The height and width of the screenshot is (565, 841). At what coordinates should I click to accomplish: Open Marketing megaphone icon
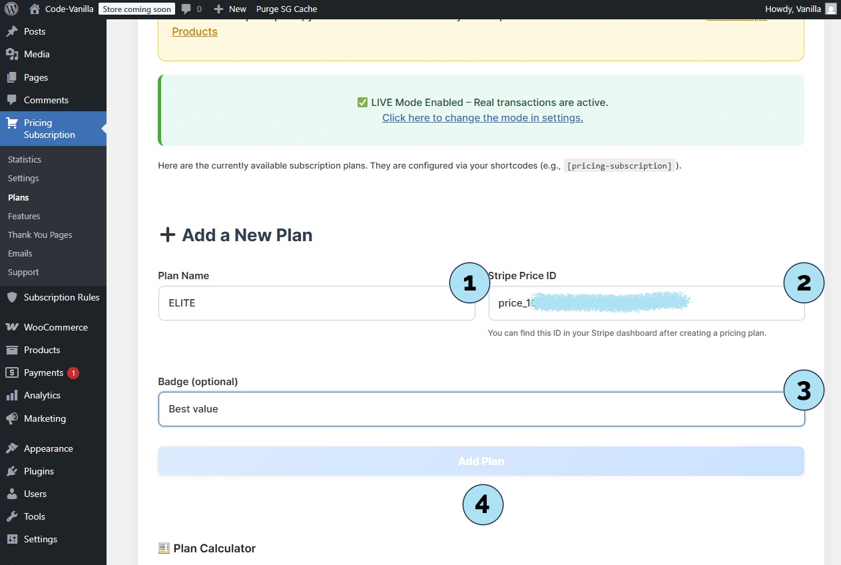click(12, 419)
